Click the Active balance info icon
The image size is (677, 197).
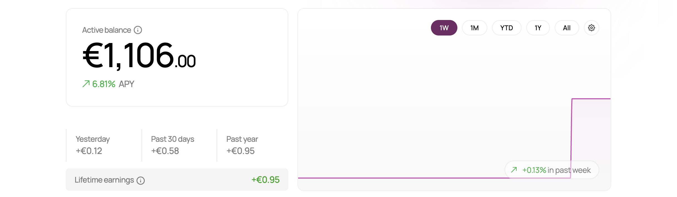point(138,30)
